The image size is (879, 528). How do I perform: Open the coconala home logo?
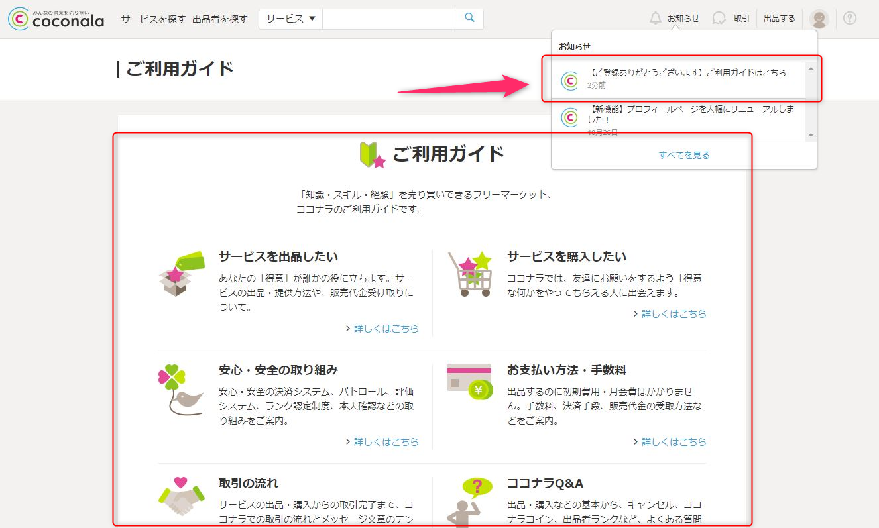point(56,19)
